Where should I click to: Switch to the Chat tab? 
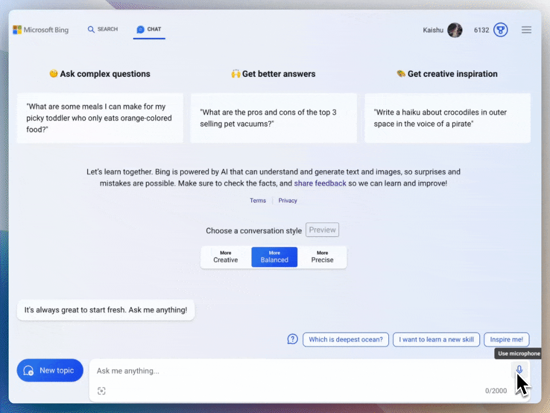[x=149, y=29]
